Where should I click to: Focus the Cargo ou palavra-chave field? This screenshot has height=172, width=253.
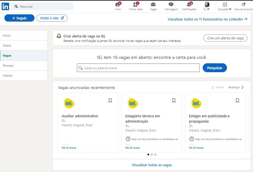(138, 68)
